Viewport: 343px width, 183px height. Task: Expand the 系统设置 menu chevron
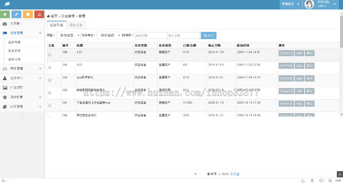pos(40,97)
